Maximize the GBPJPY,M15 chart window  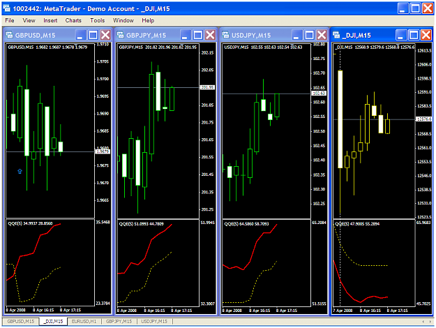coord(197,35)
